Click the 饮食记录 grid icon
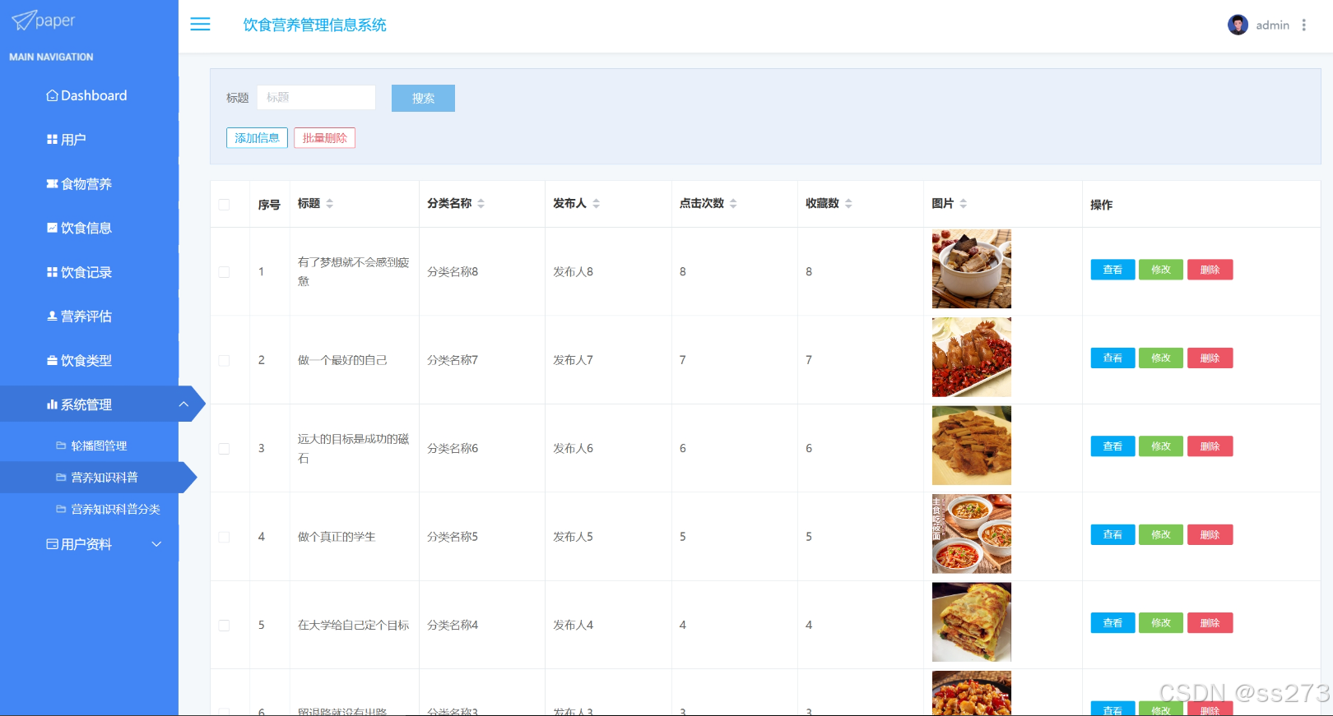Screen dimensions: 1333x716 pyautogui.click(x=52, y=272)
